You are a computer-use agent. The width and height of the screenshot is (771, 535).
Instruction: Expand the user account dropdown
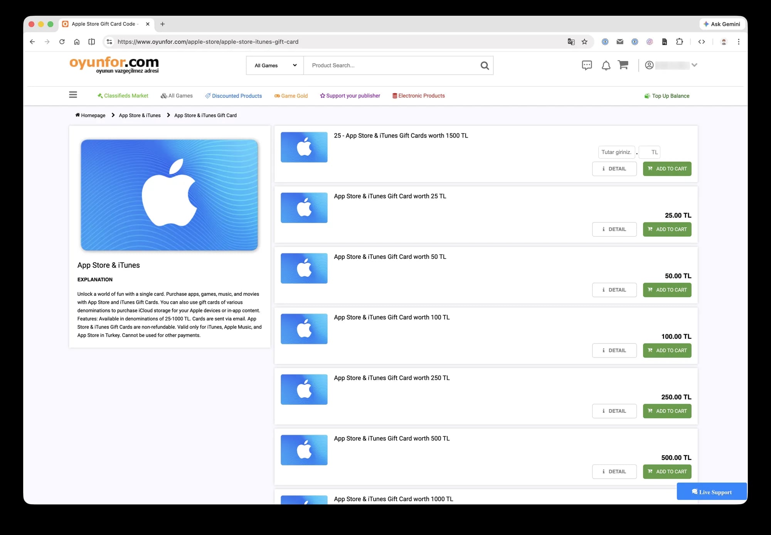tap(694, 65)
